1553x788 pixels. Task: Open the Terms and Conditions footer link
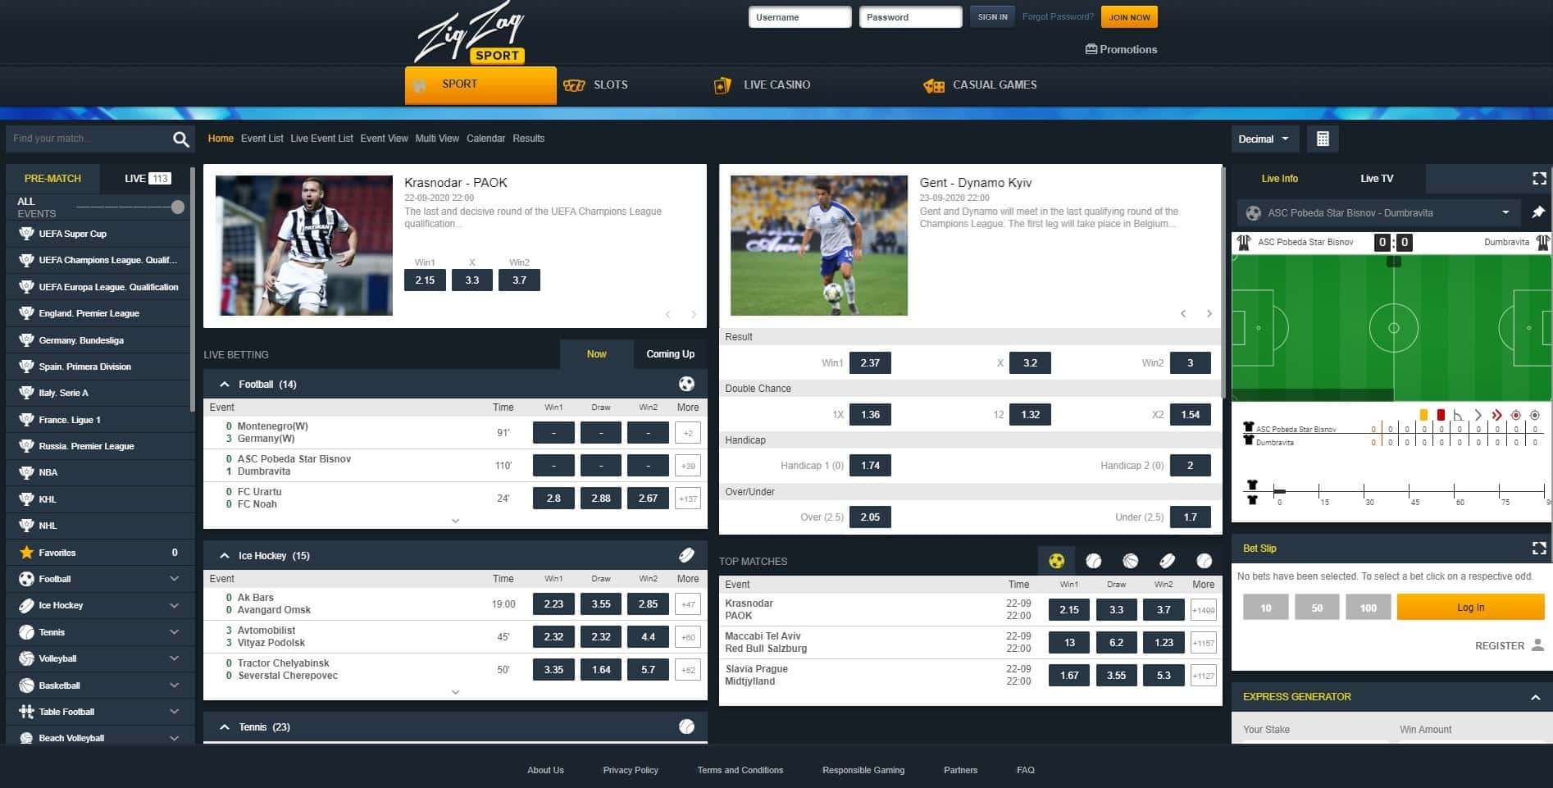pos(740,770)
